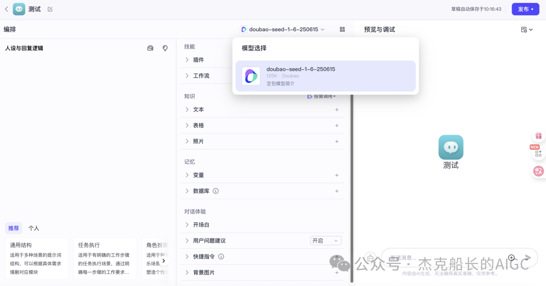
Task: Select doubao-seed-1-6-250615 model card in list
Action: point(326,76)
